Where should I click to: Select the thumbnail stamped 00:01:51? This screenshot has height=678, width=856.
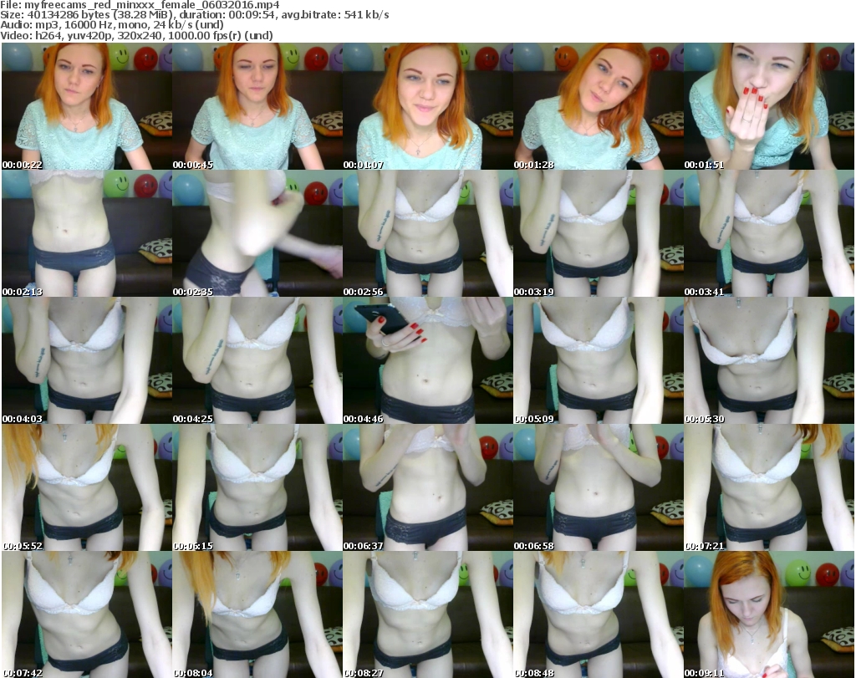(769, 106)
